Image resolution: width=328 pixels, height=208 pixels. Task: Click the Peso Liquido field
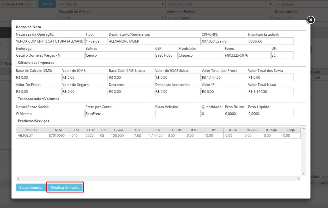(271, 113)
